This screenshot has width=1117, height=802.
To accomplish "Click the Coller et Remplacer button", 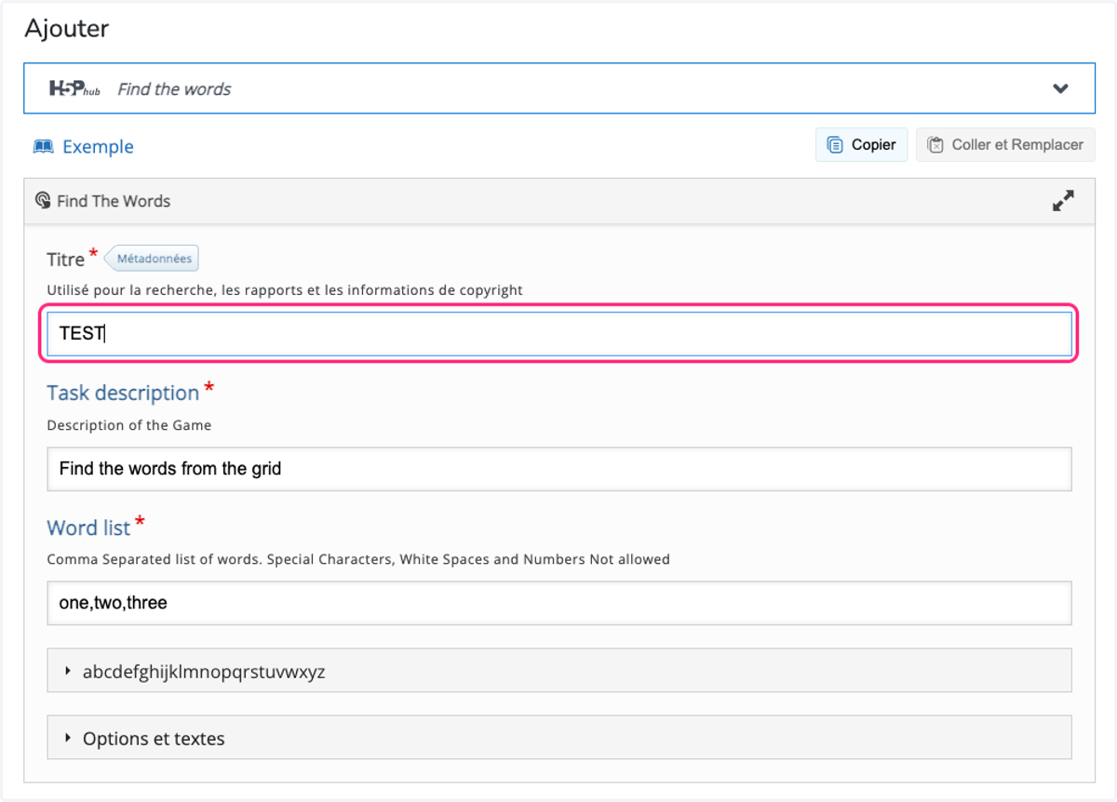I will tap(1006, 145).
